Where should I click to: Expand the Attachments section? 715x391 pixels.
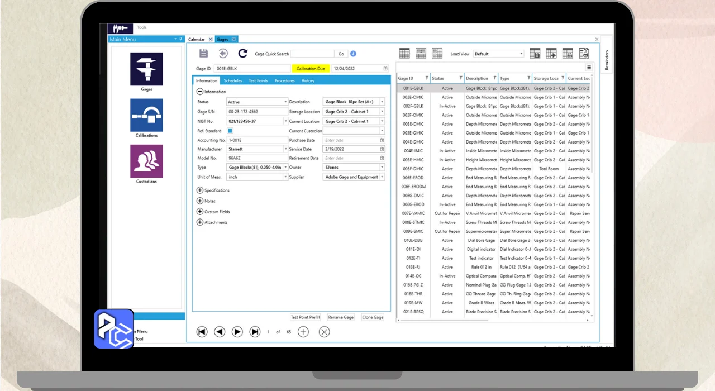[200, 222]
